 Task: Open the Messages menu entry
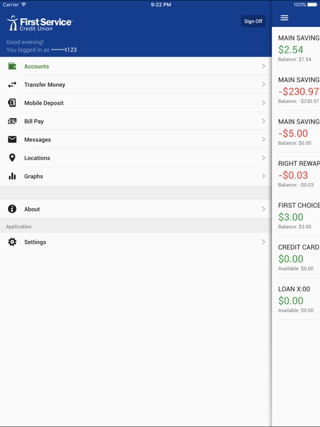136,140
